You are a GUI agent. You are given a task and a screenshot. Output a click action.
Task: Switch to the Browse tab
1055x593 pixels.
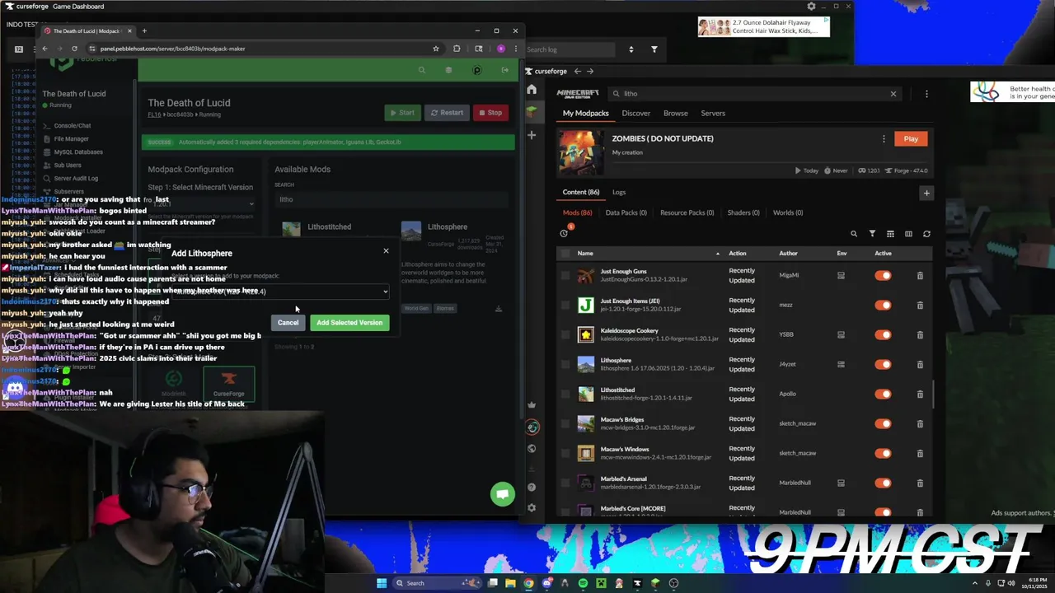click(x=675, y=114)
